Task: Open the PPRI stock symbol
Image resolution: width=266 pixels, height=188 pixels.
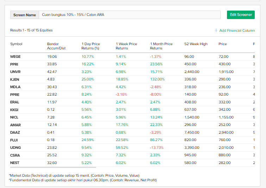Action: point(15,64)
